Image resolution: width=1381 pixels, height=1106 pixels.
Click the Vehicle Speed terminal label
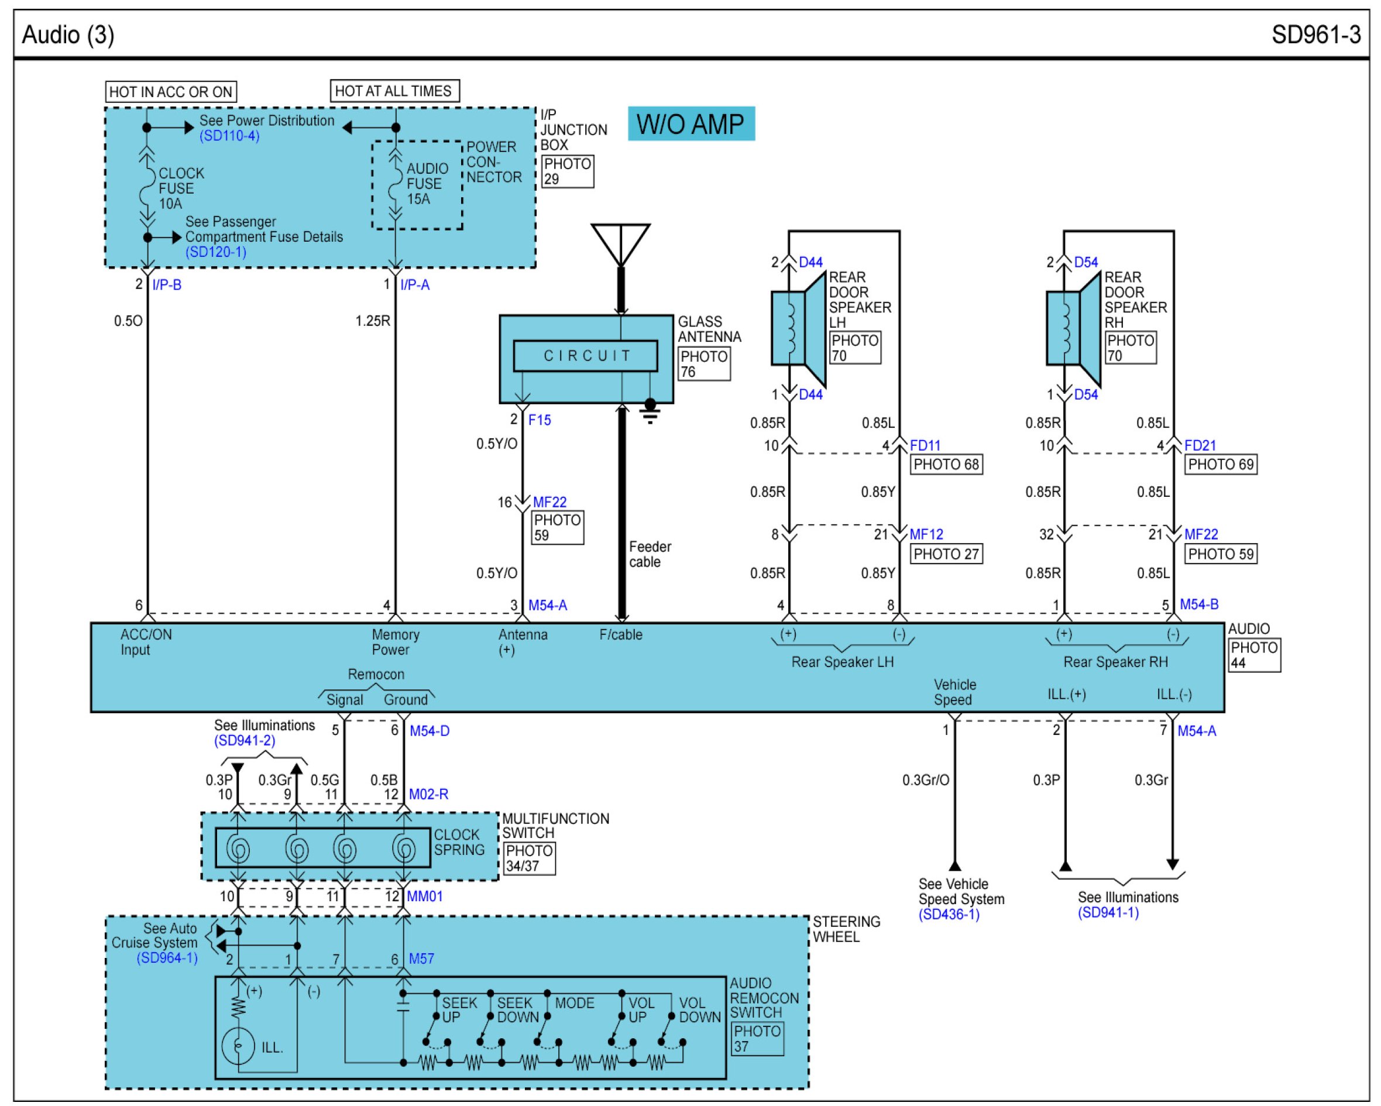[x=954, y=692]
